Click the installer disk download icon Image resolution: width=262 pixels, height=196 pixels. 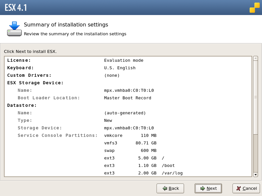coord(14,29)
